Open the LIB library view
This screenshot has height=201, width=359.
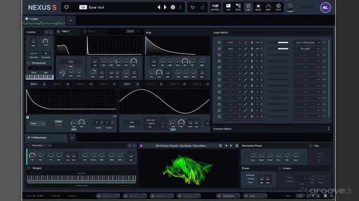pyautogui.click(x=228, y=7)
